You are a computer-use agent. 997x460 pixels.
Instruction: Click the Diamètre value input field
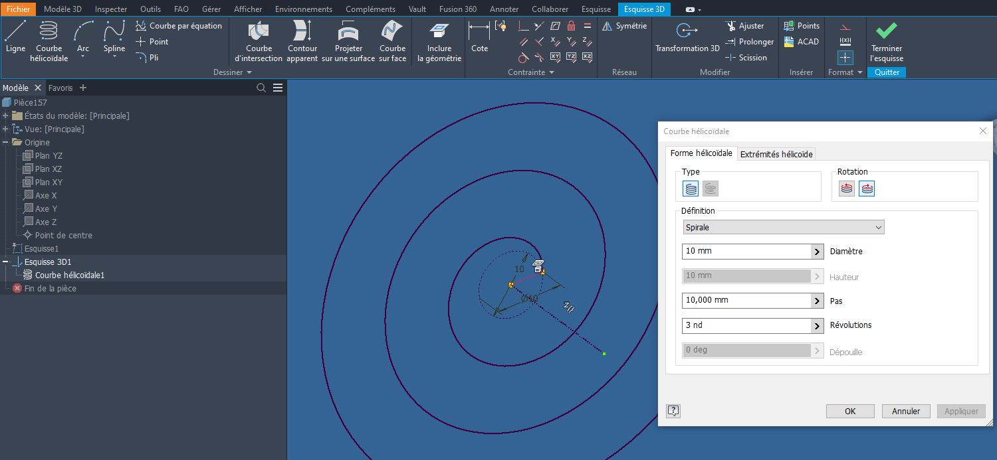(x=746, y=252)
